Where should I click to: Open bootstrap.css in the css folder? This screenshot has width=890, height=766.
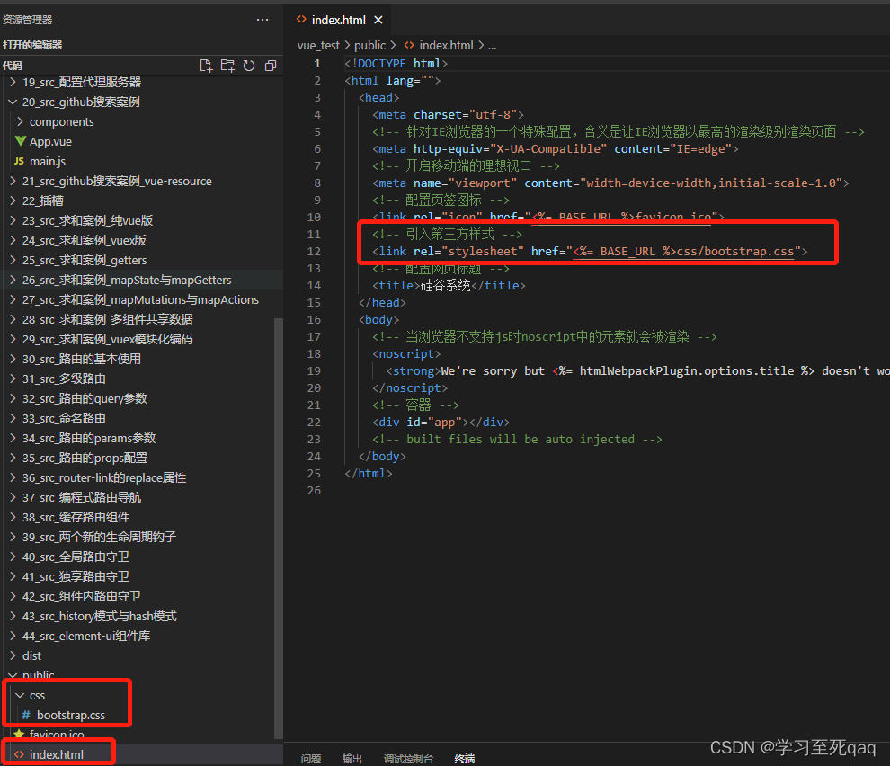(70, 715)
